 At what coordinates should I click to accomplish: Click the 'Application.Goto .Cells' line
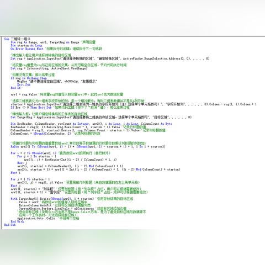coord(48,219)
